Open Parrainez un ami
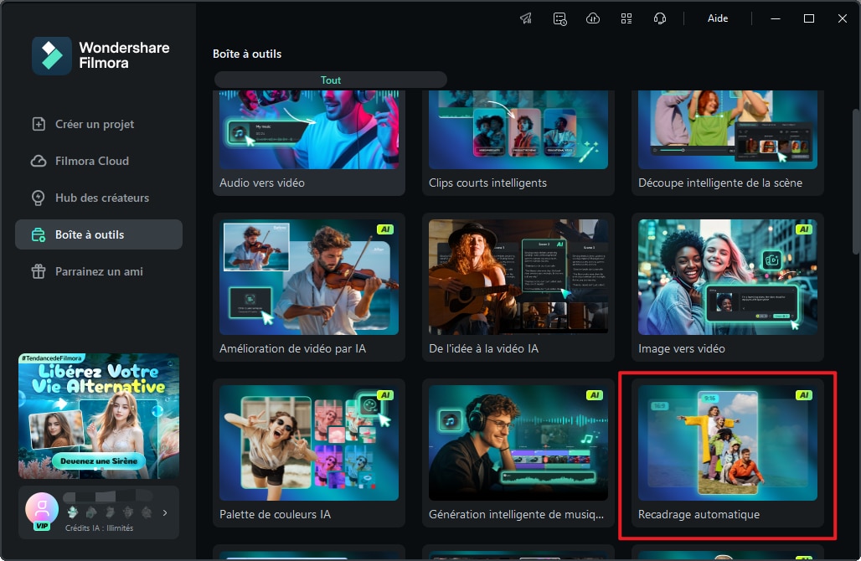This screenshot has width=861, height=561. 99,271
